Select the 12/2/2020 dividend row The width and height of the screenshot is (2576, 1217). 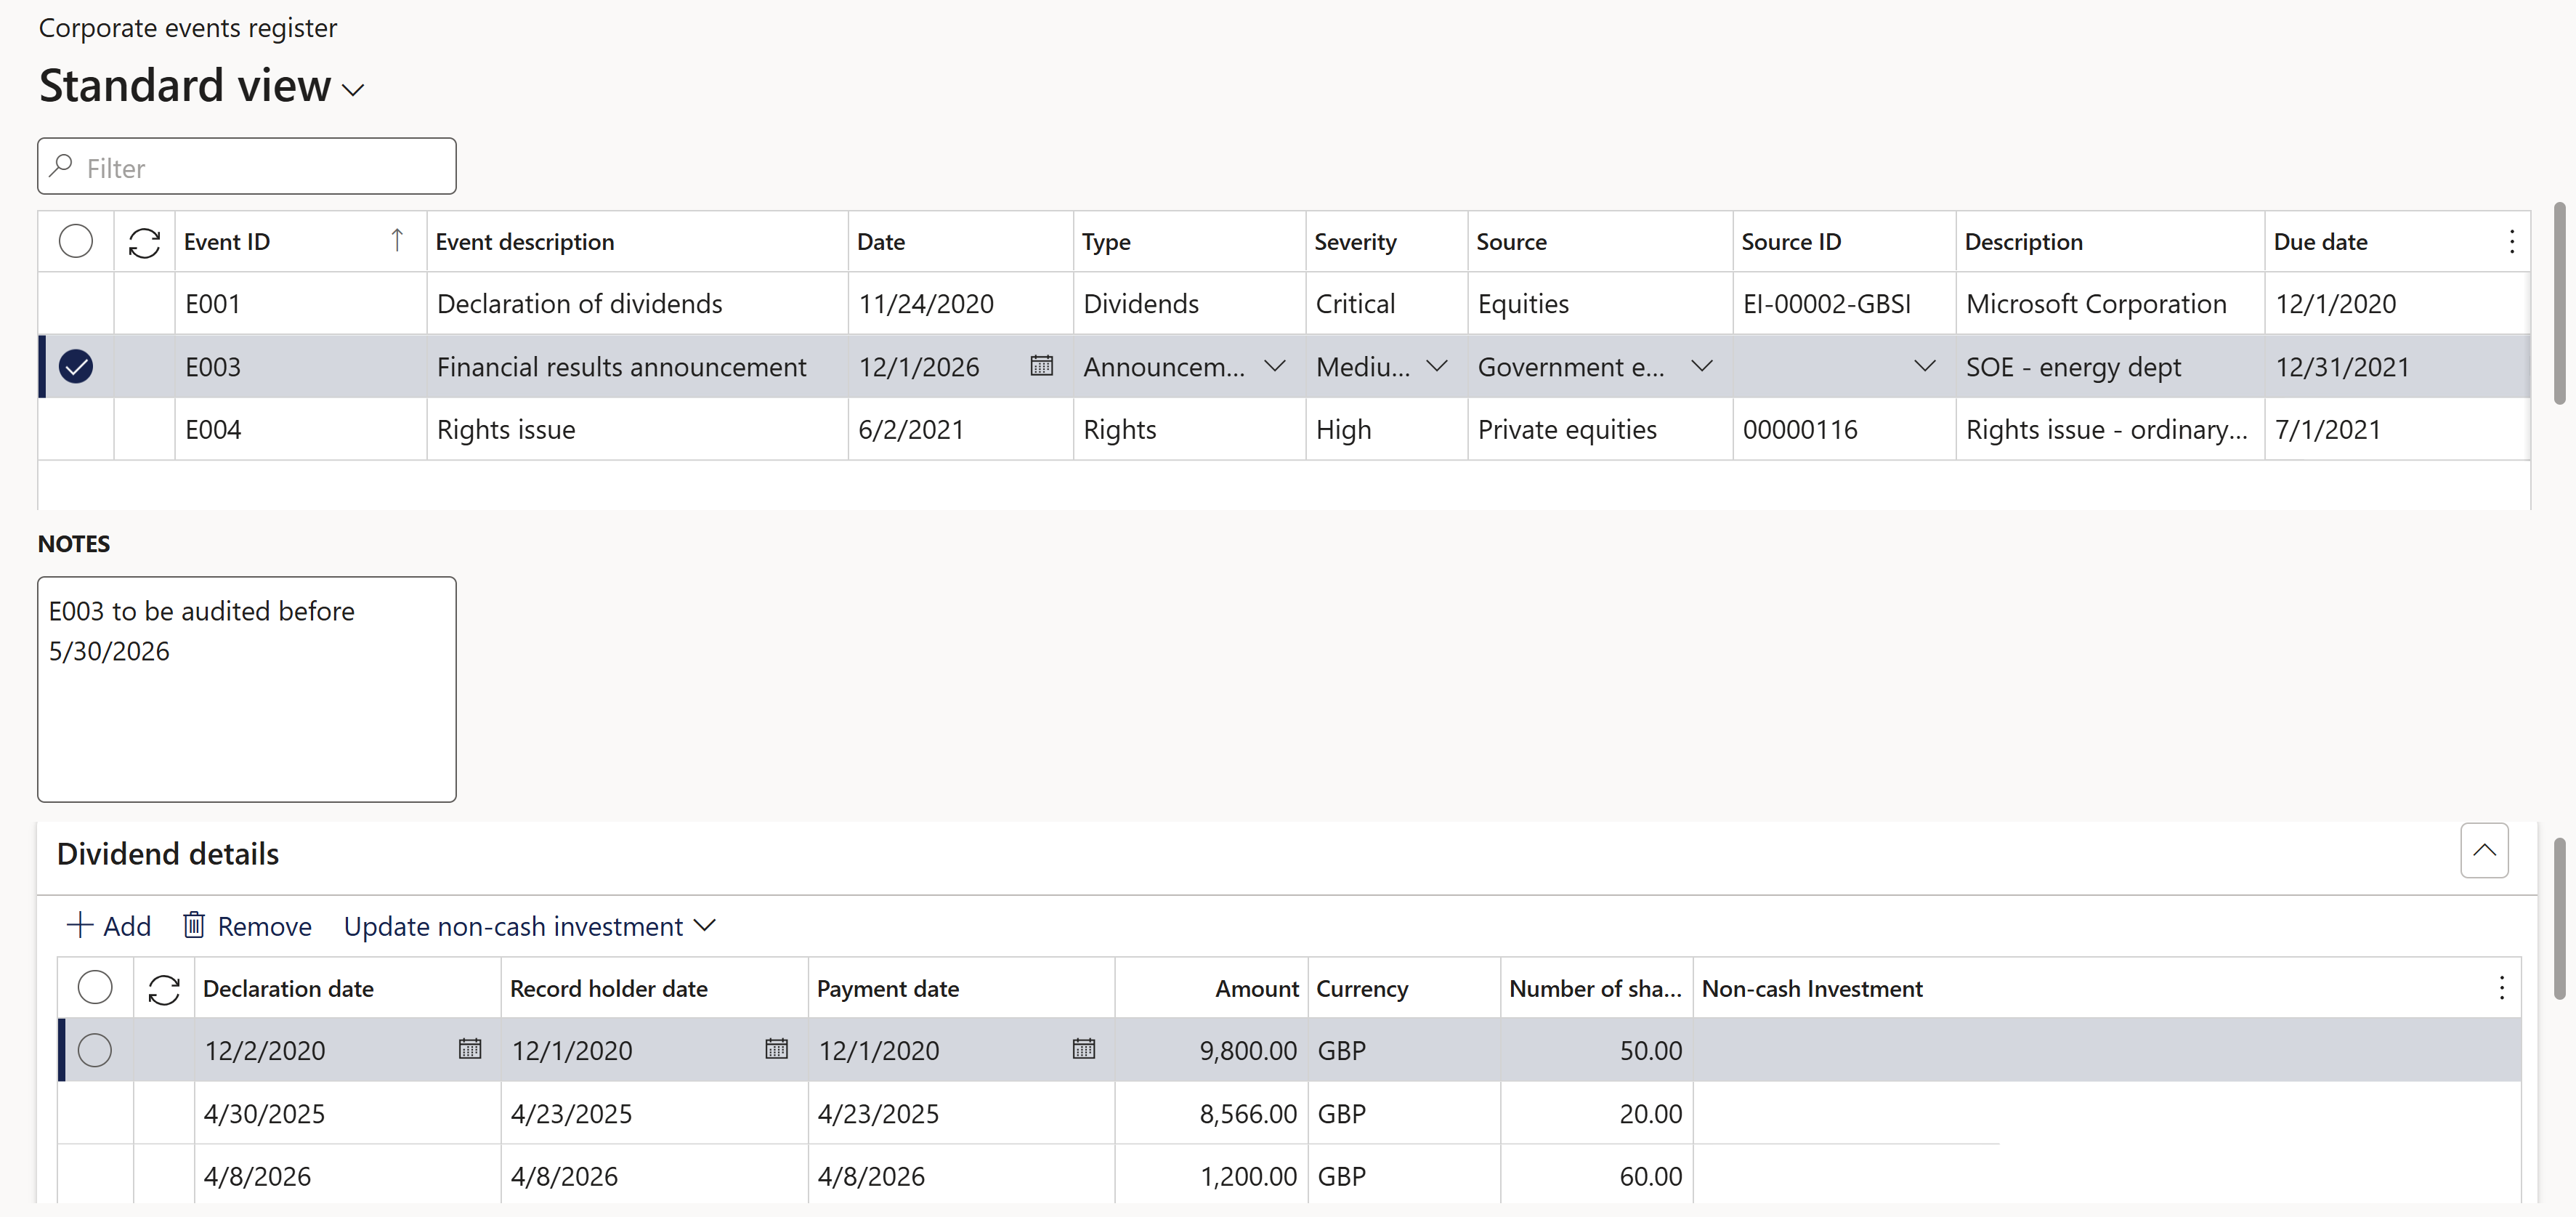tap(95, 1050)
